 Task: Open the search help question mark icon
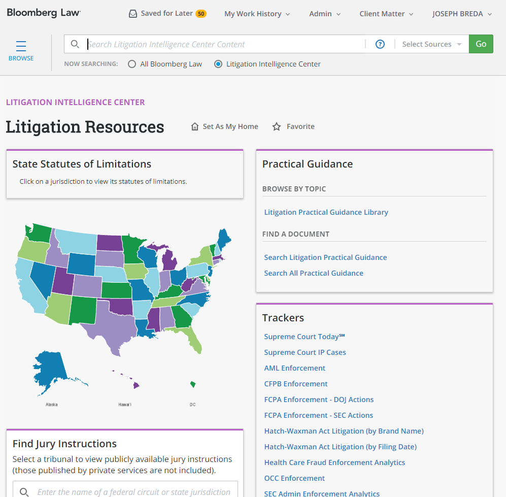click(x=380, y=44)
